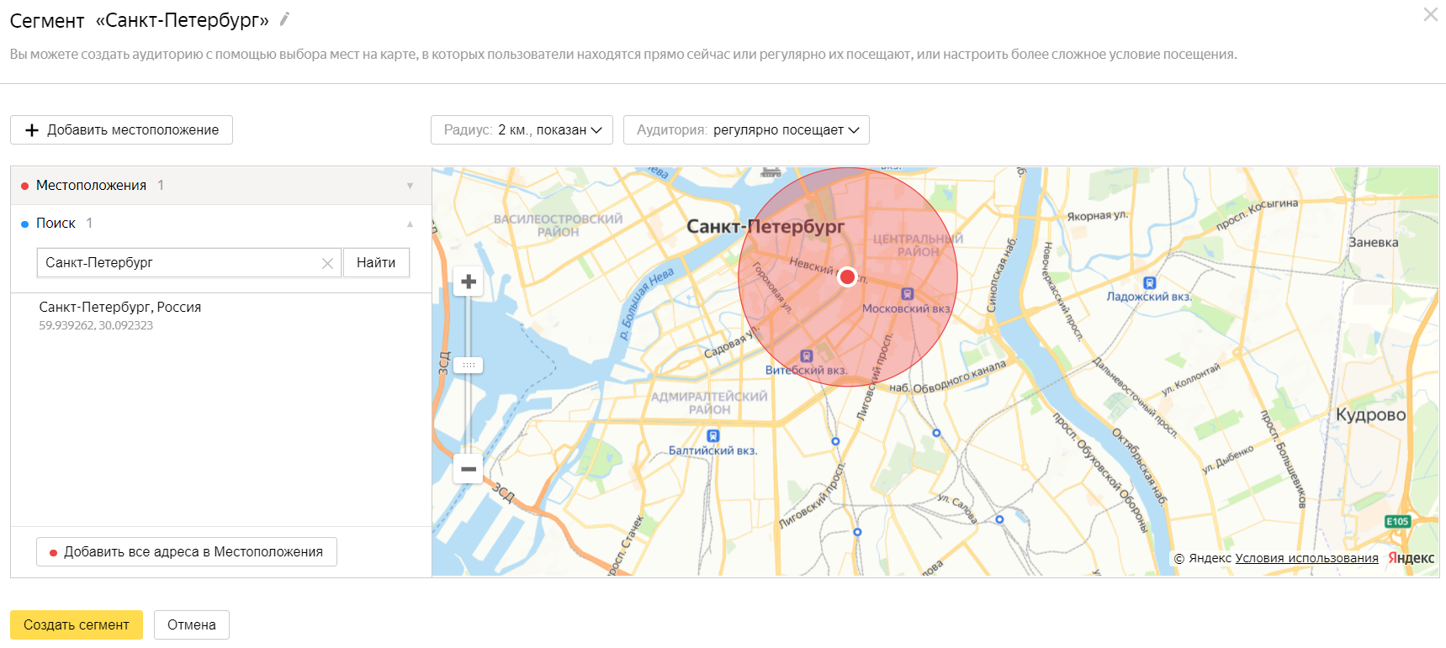Viewport: 1446px width, 648px height.
Task: Clear the search field text
Action: point(327,264)
